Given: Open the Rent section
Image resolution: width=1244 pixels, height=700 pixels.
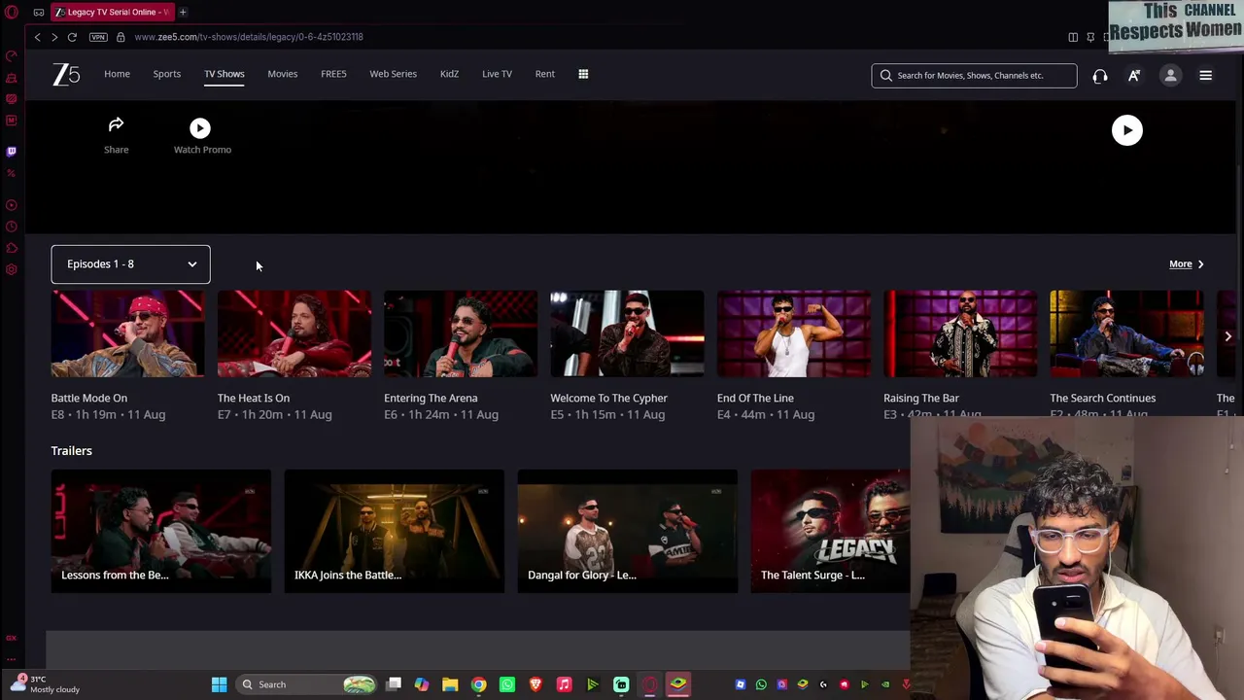Looking at the screenshot, I should click(544, 74).
